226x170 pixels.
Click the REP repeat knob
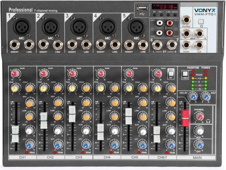(x=204, y=98)
